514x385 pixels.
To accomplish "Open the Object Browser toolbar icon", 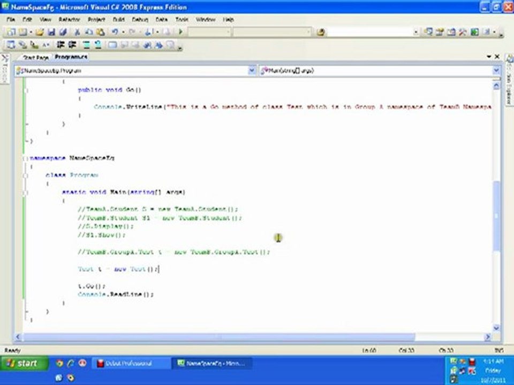I will (451, 32).
